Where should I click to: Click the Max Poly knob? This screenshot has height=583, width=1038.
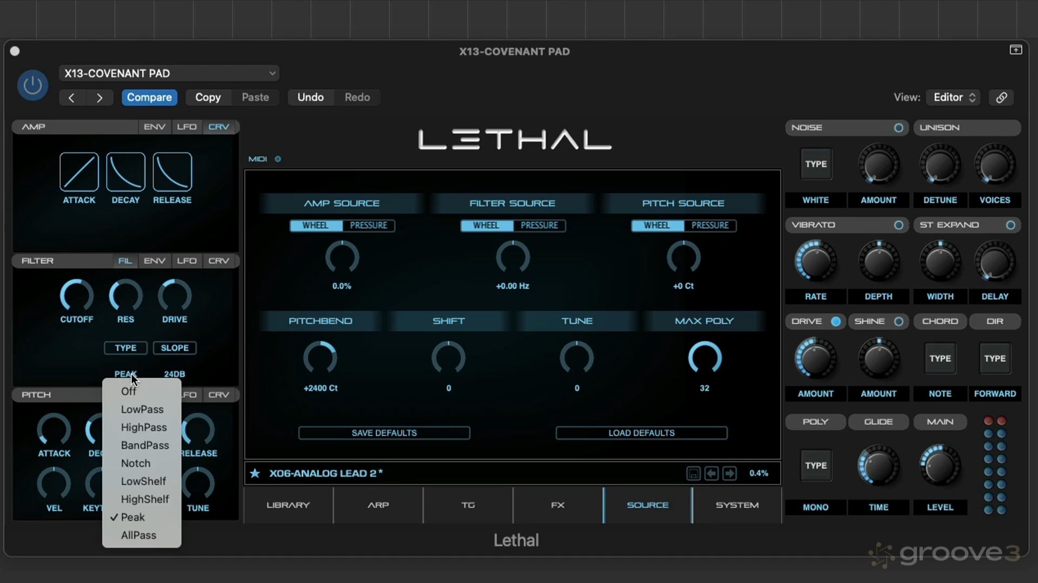tap(704, 358)
